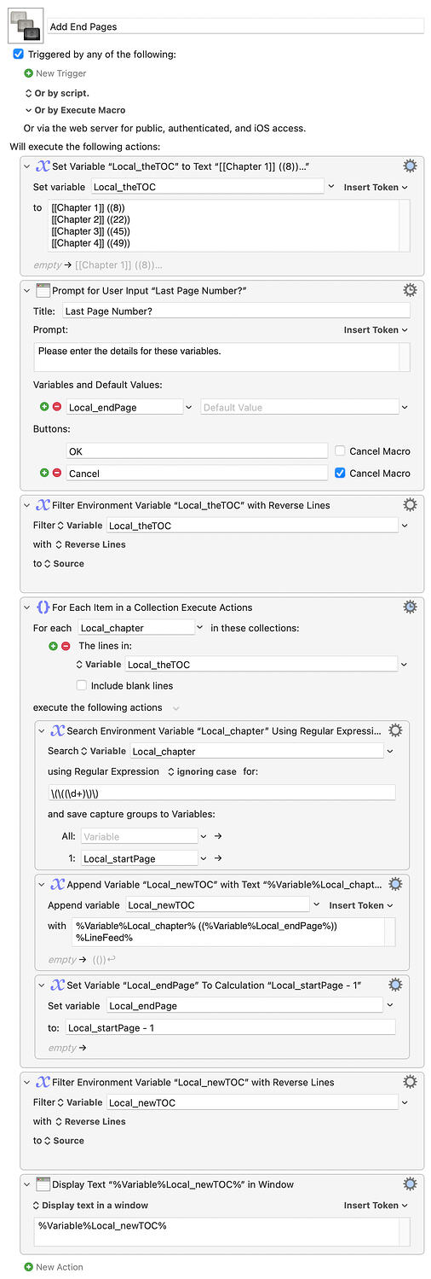The image size is (431, 1279).
Task: Open gear menu of Set Variable Local_theTOC action
Action: tap(410, 166)
